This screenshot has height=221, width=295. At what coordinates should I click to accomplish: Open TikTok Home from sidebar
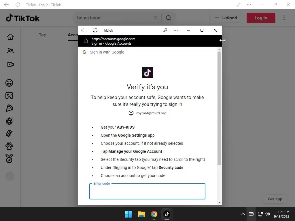(10, 37)
